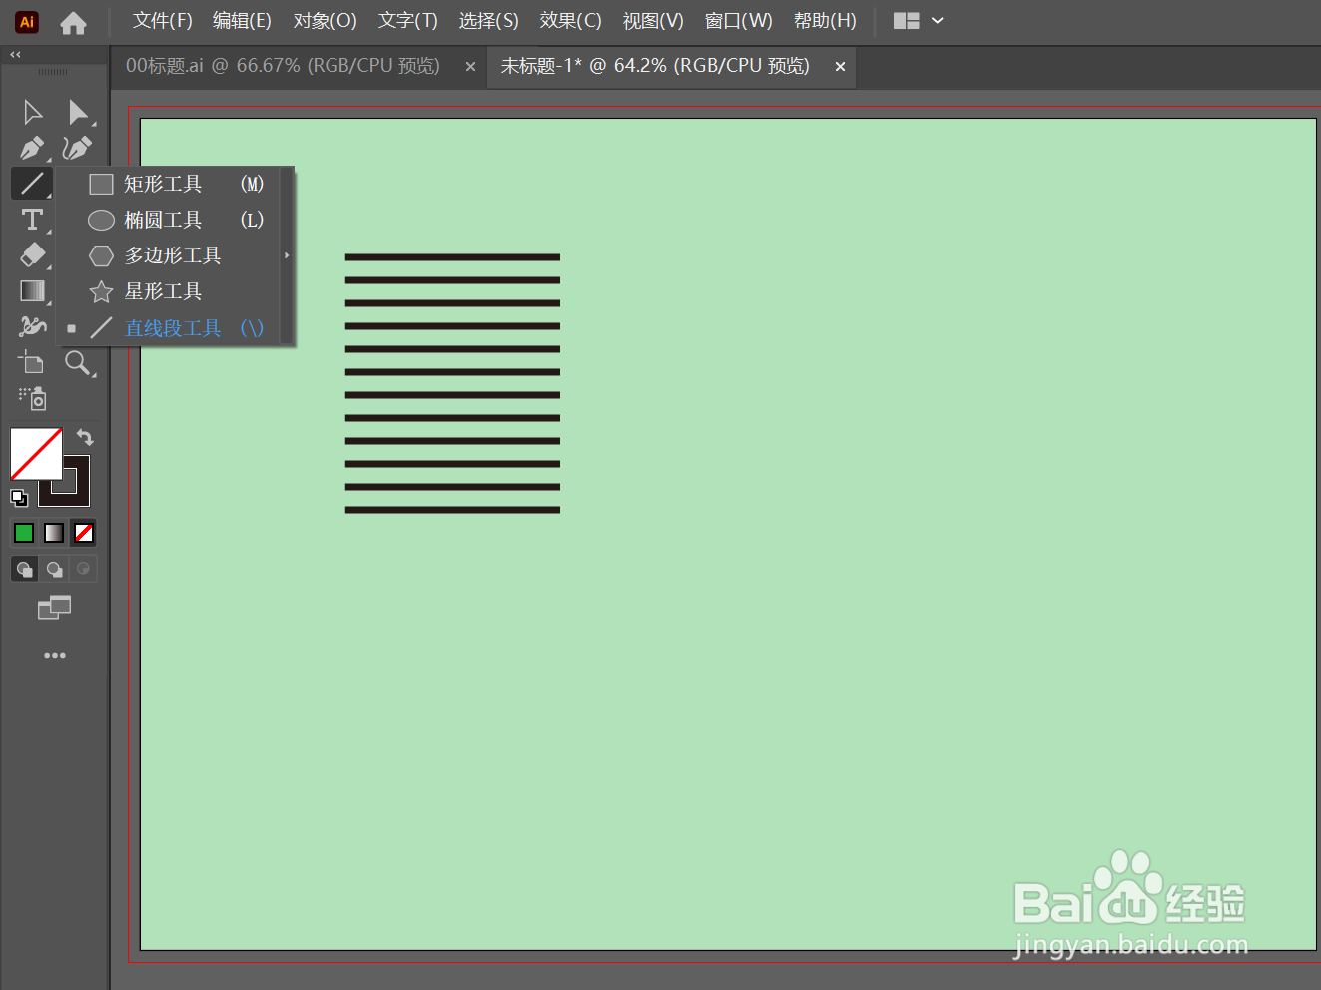Viewport: 1321px width, 990px height.
Task: Select the Selection tool arrow
Action: tap(32, 112)
